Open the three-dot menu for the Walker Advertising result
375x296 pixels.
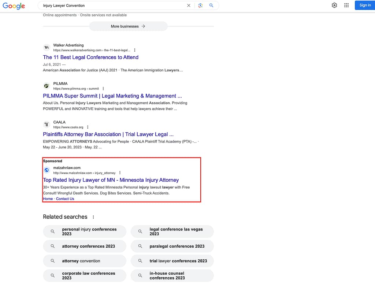pos(135,50)
